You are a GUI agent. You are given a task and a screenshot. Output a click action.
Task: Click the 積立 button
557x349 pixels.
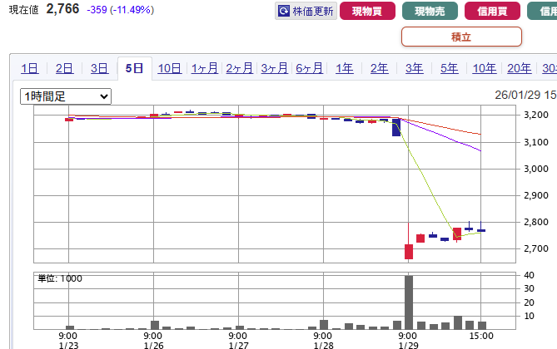(x=461, y=37)
